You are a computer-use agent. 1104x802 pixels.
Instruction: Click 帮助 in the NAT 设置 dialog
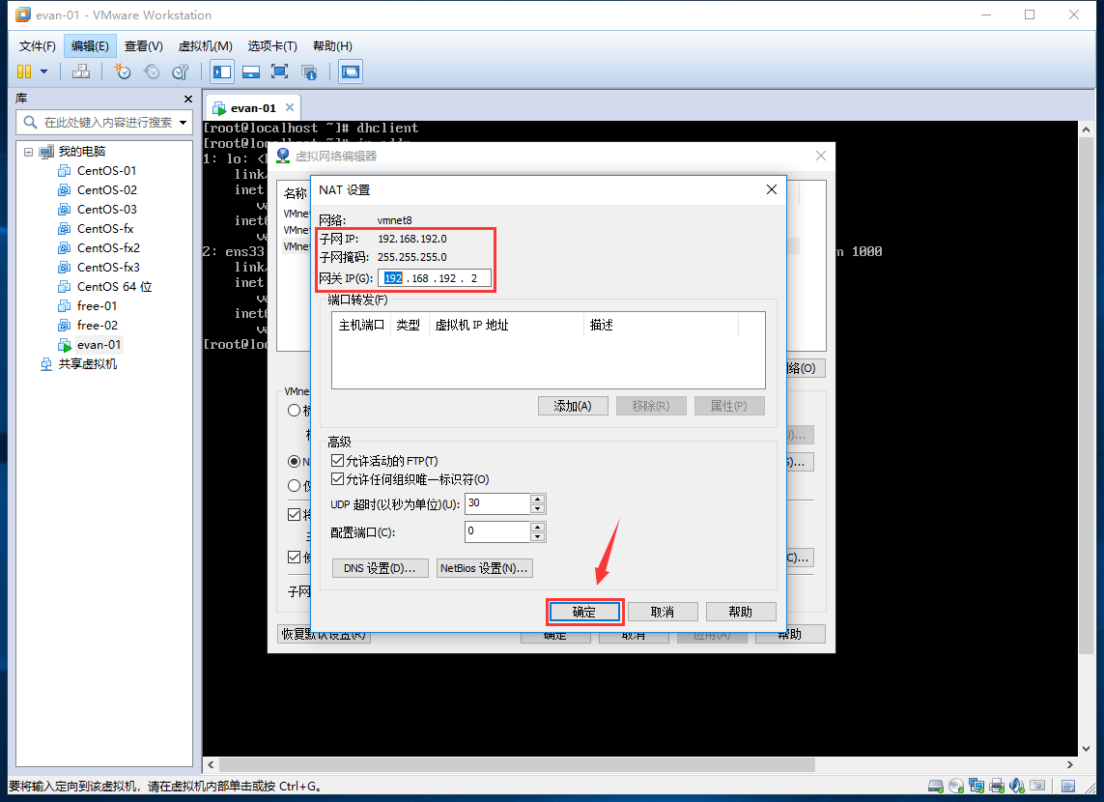741,612
